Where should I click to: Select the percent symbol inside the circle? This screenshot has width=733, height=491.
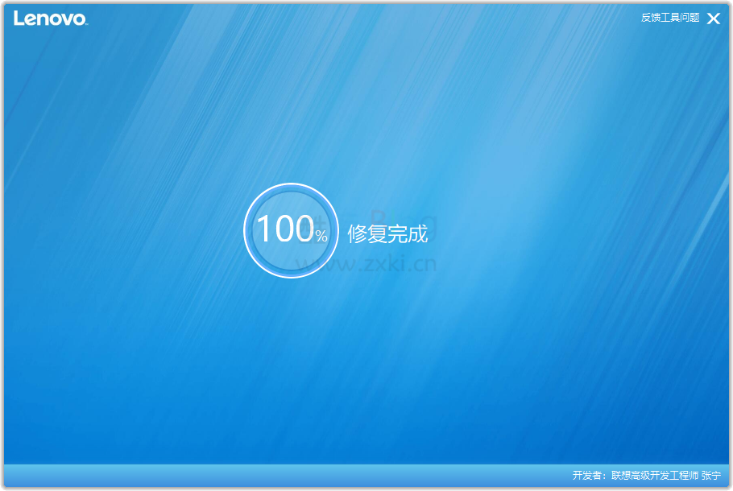tap(321, 236)
